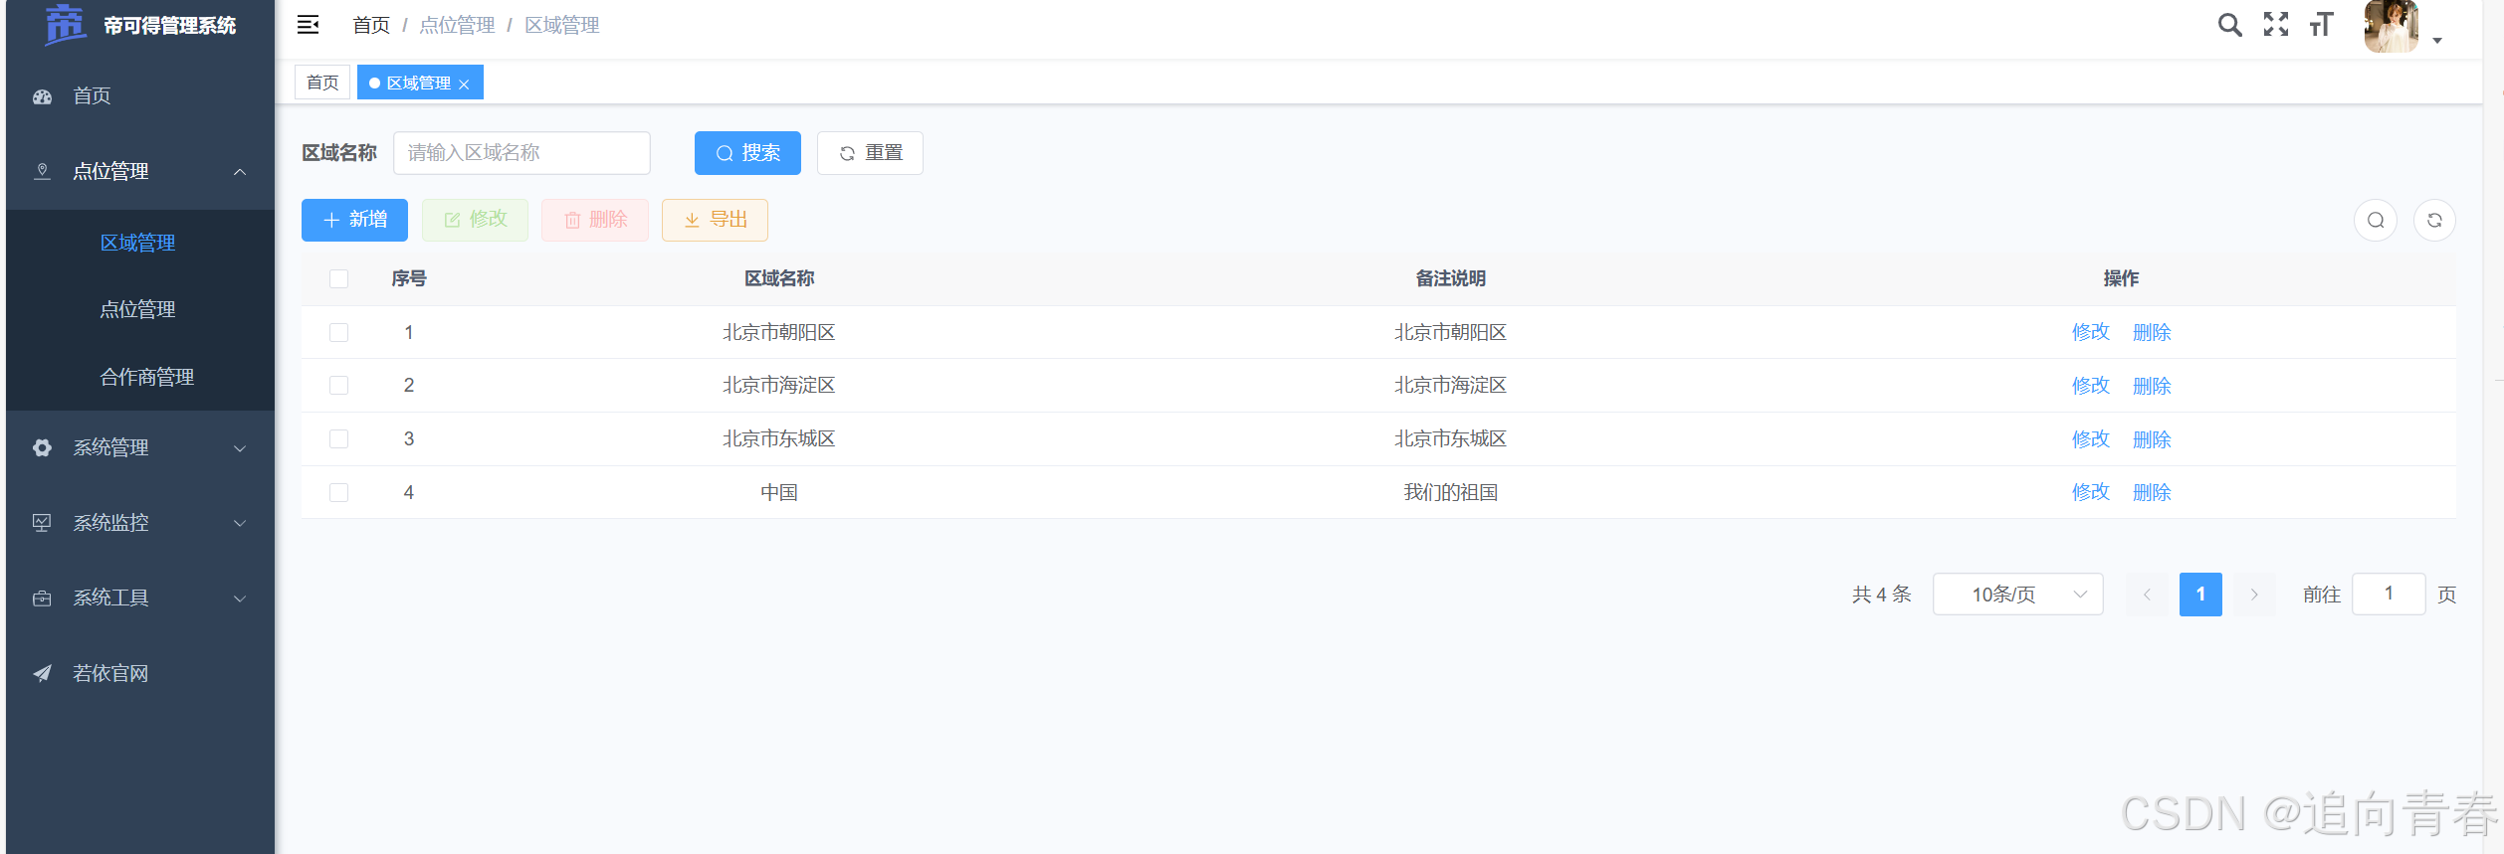This screenshot has width=2504, height=854.
Task: Go to previous page arrow
Action: tap(2147, 595)
